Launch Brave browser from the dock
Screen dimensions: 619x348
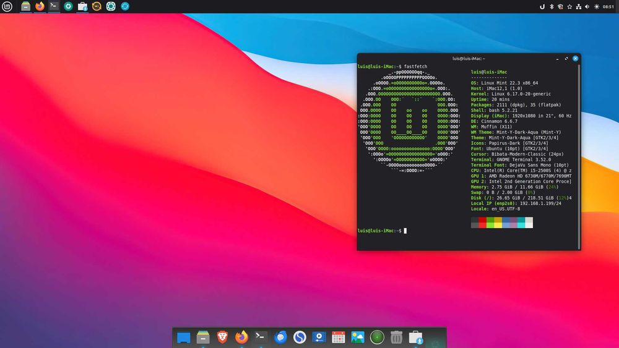click(222, 337)
